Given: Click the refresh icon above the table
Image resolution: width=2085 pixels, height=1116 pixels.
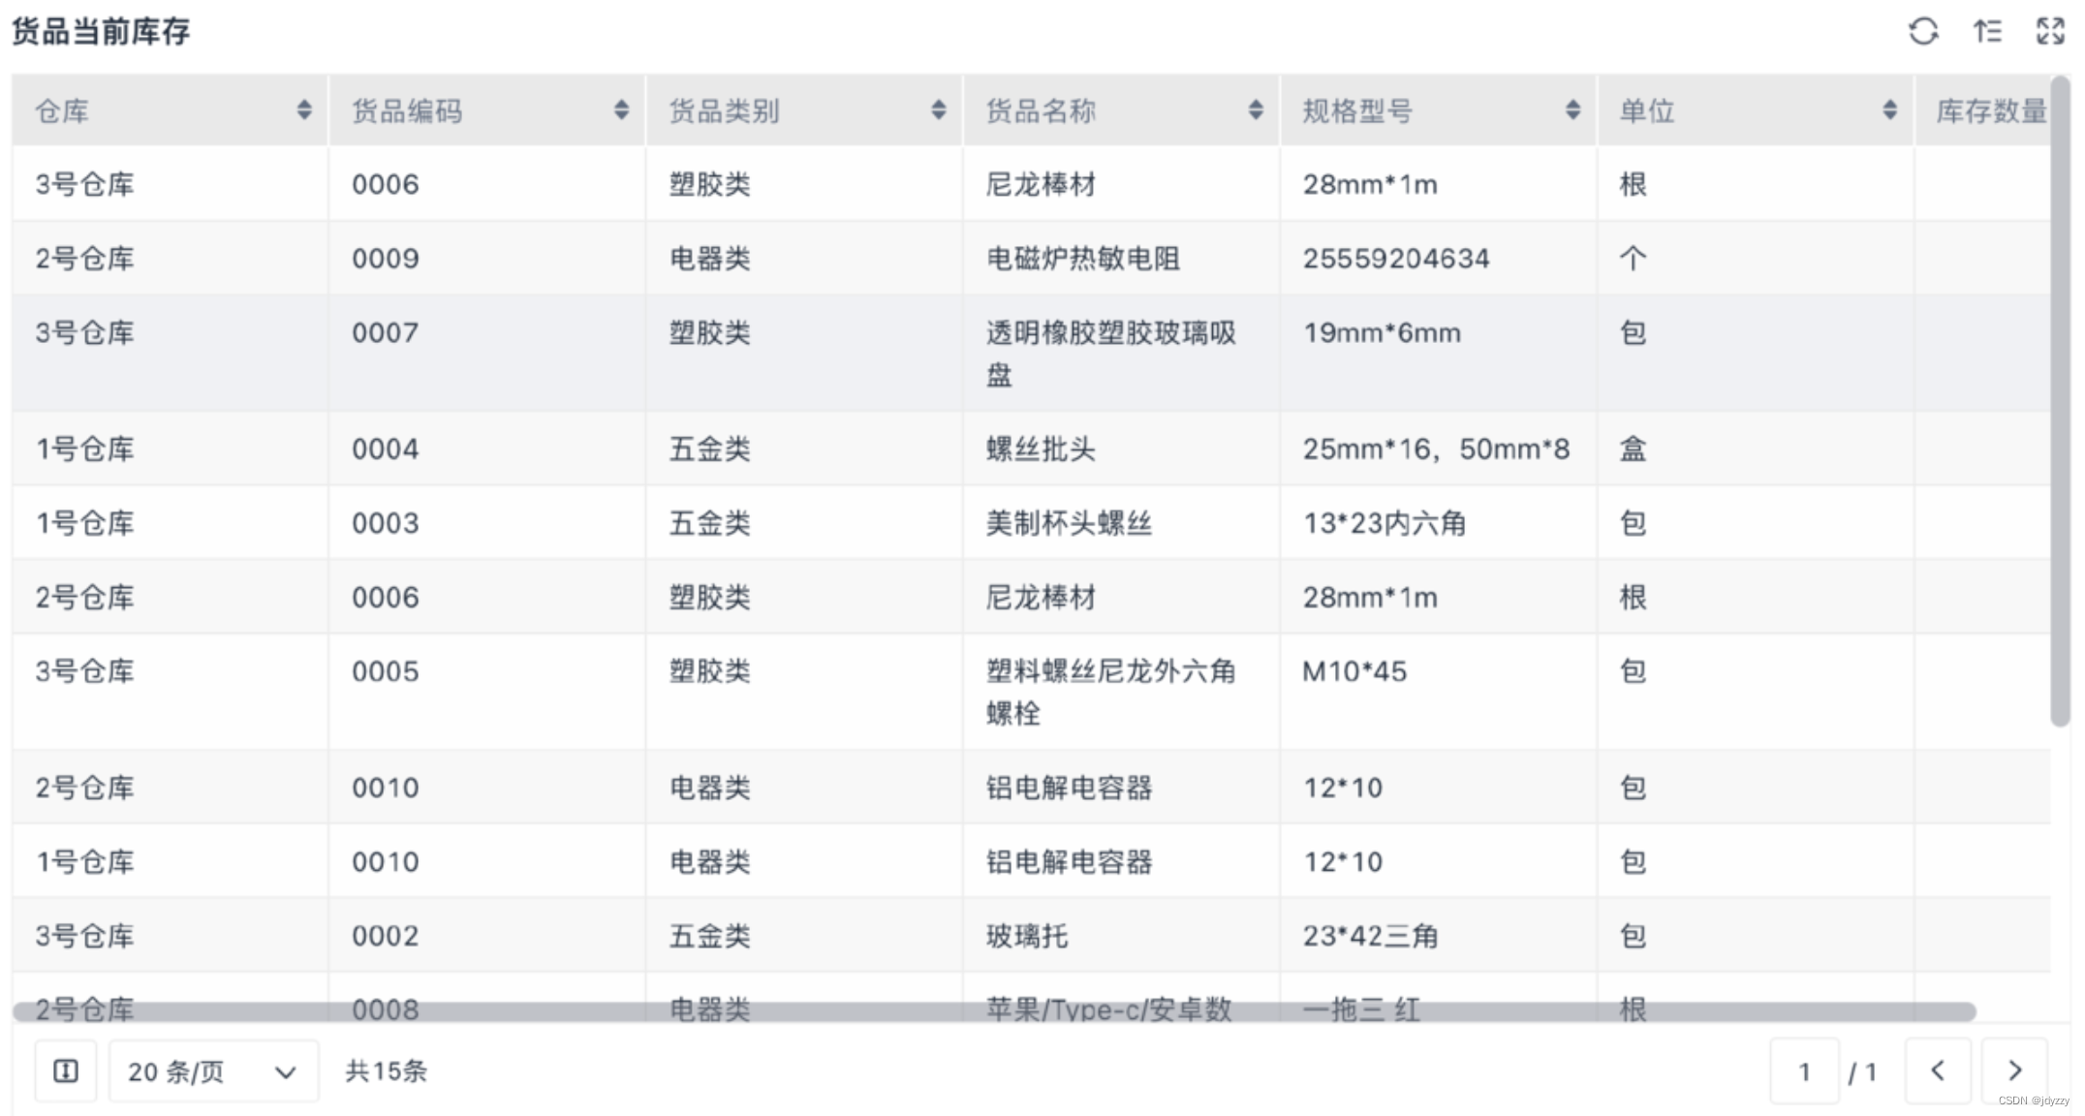Looking at the screenshot, I should [1923, 31].
